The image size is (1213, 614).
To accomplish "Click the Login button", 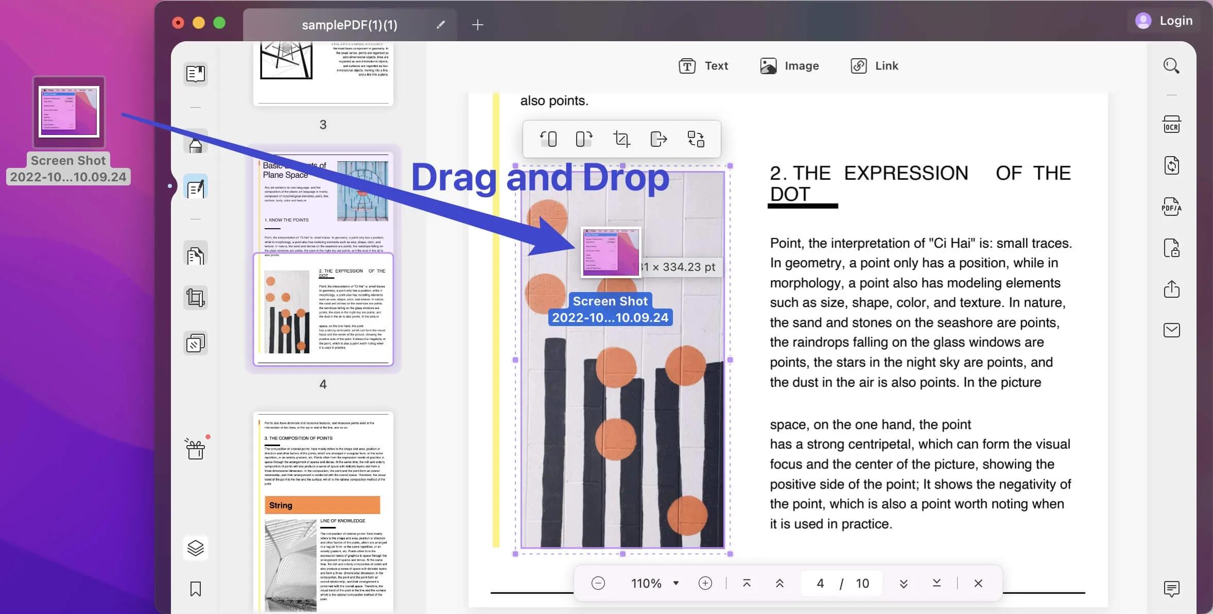I will click(x=1165, y=21).
